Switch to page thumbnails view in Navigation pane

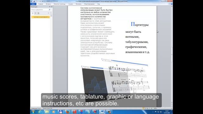(x=36, y=13)
